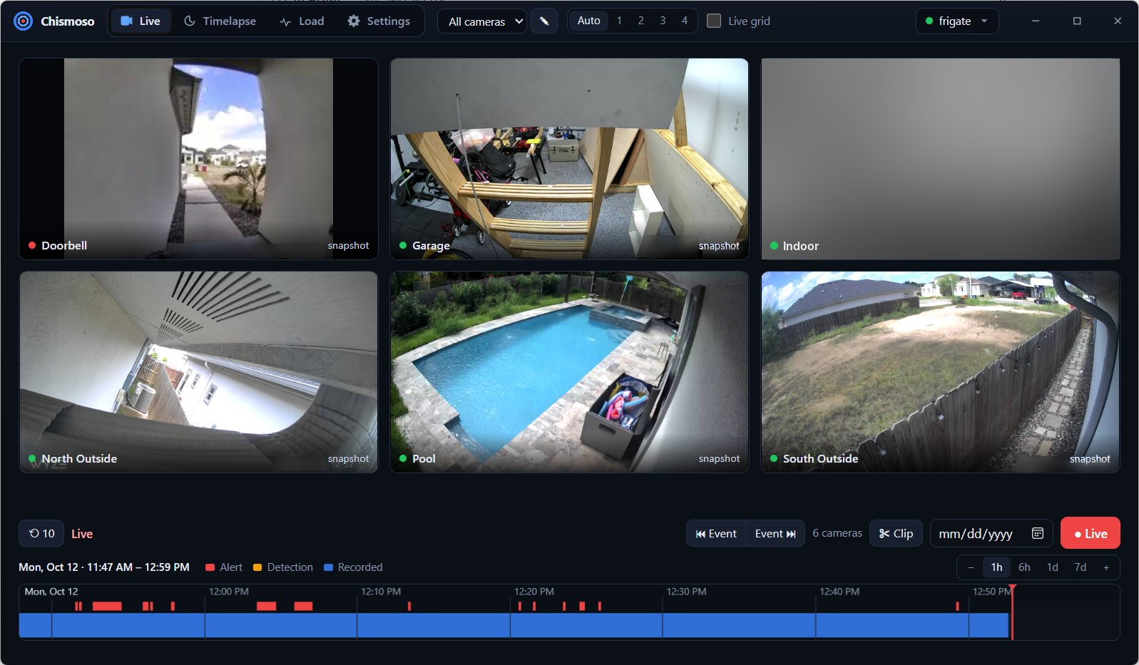The width and height of the screenshot is (1139, 665).
Task: Open the Load tab
Action: pos(302,21)
